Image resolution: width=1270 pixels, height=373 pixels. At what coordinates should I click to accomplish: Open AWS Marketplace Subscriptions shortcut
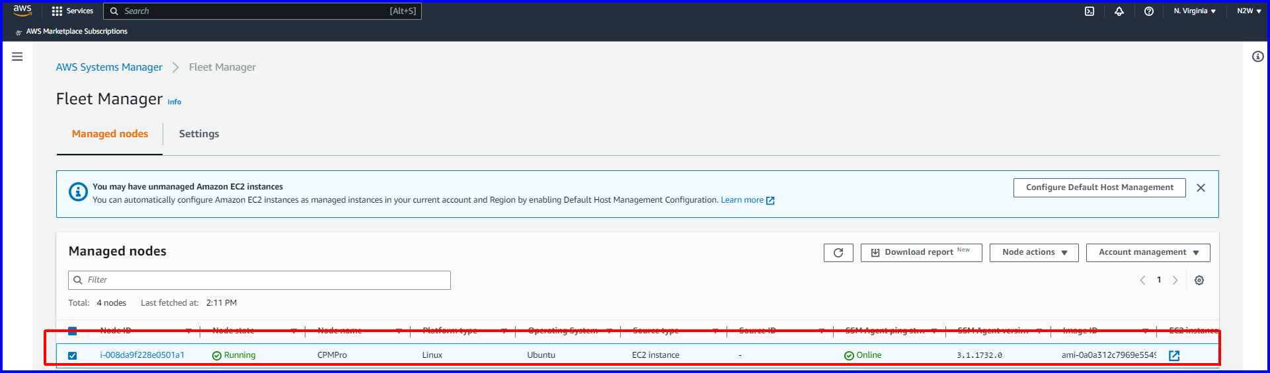click(x=77, y=32)
